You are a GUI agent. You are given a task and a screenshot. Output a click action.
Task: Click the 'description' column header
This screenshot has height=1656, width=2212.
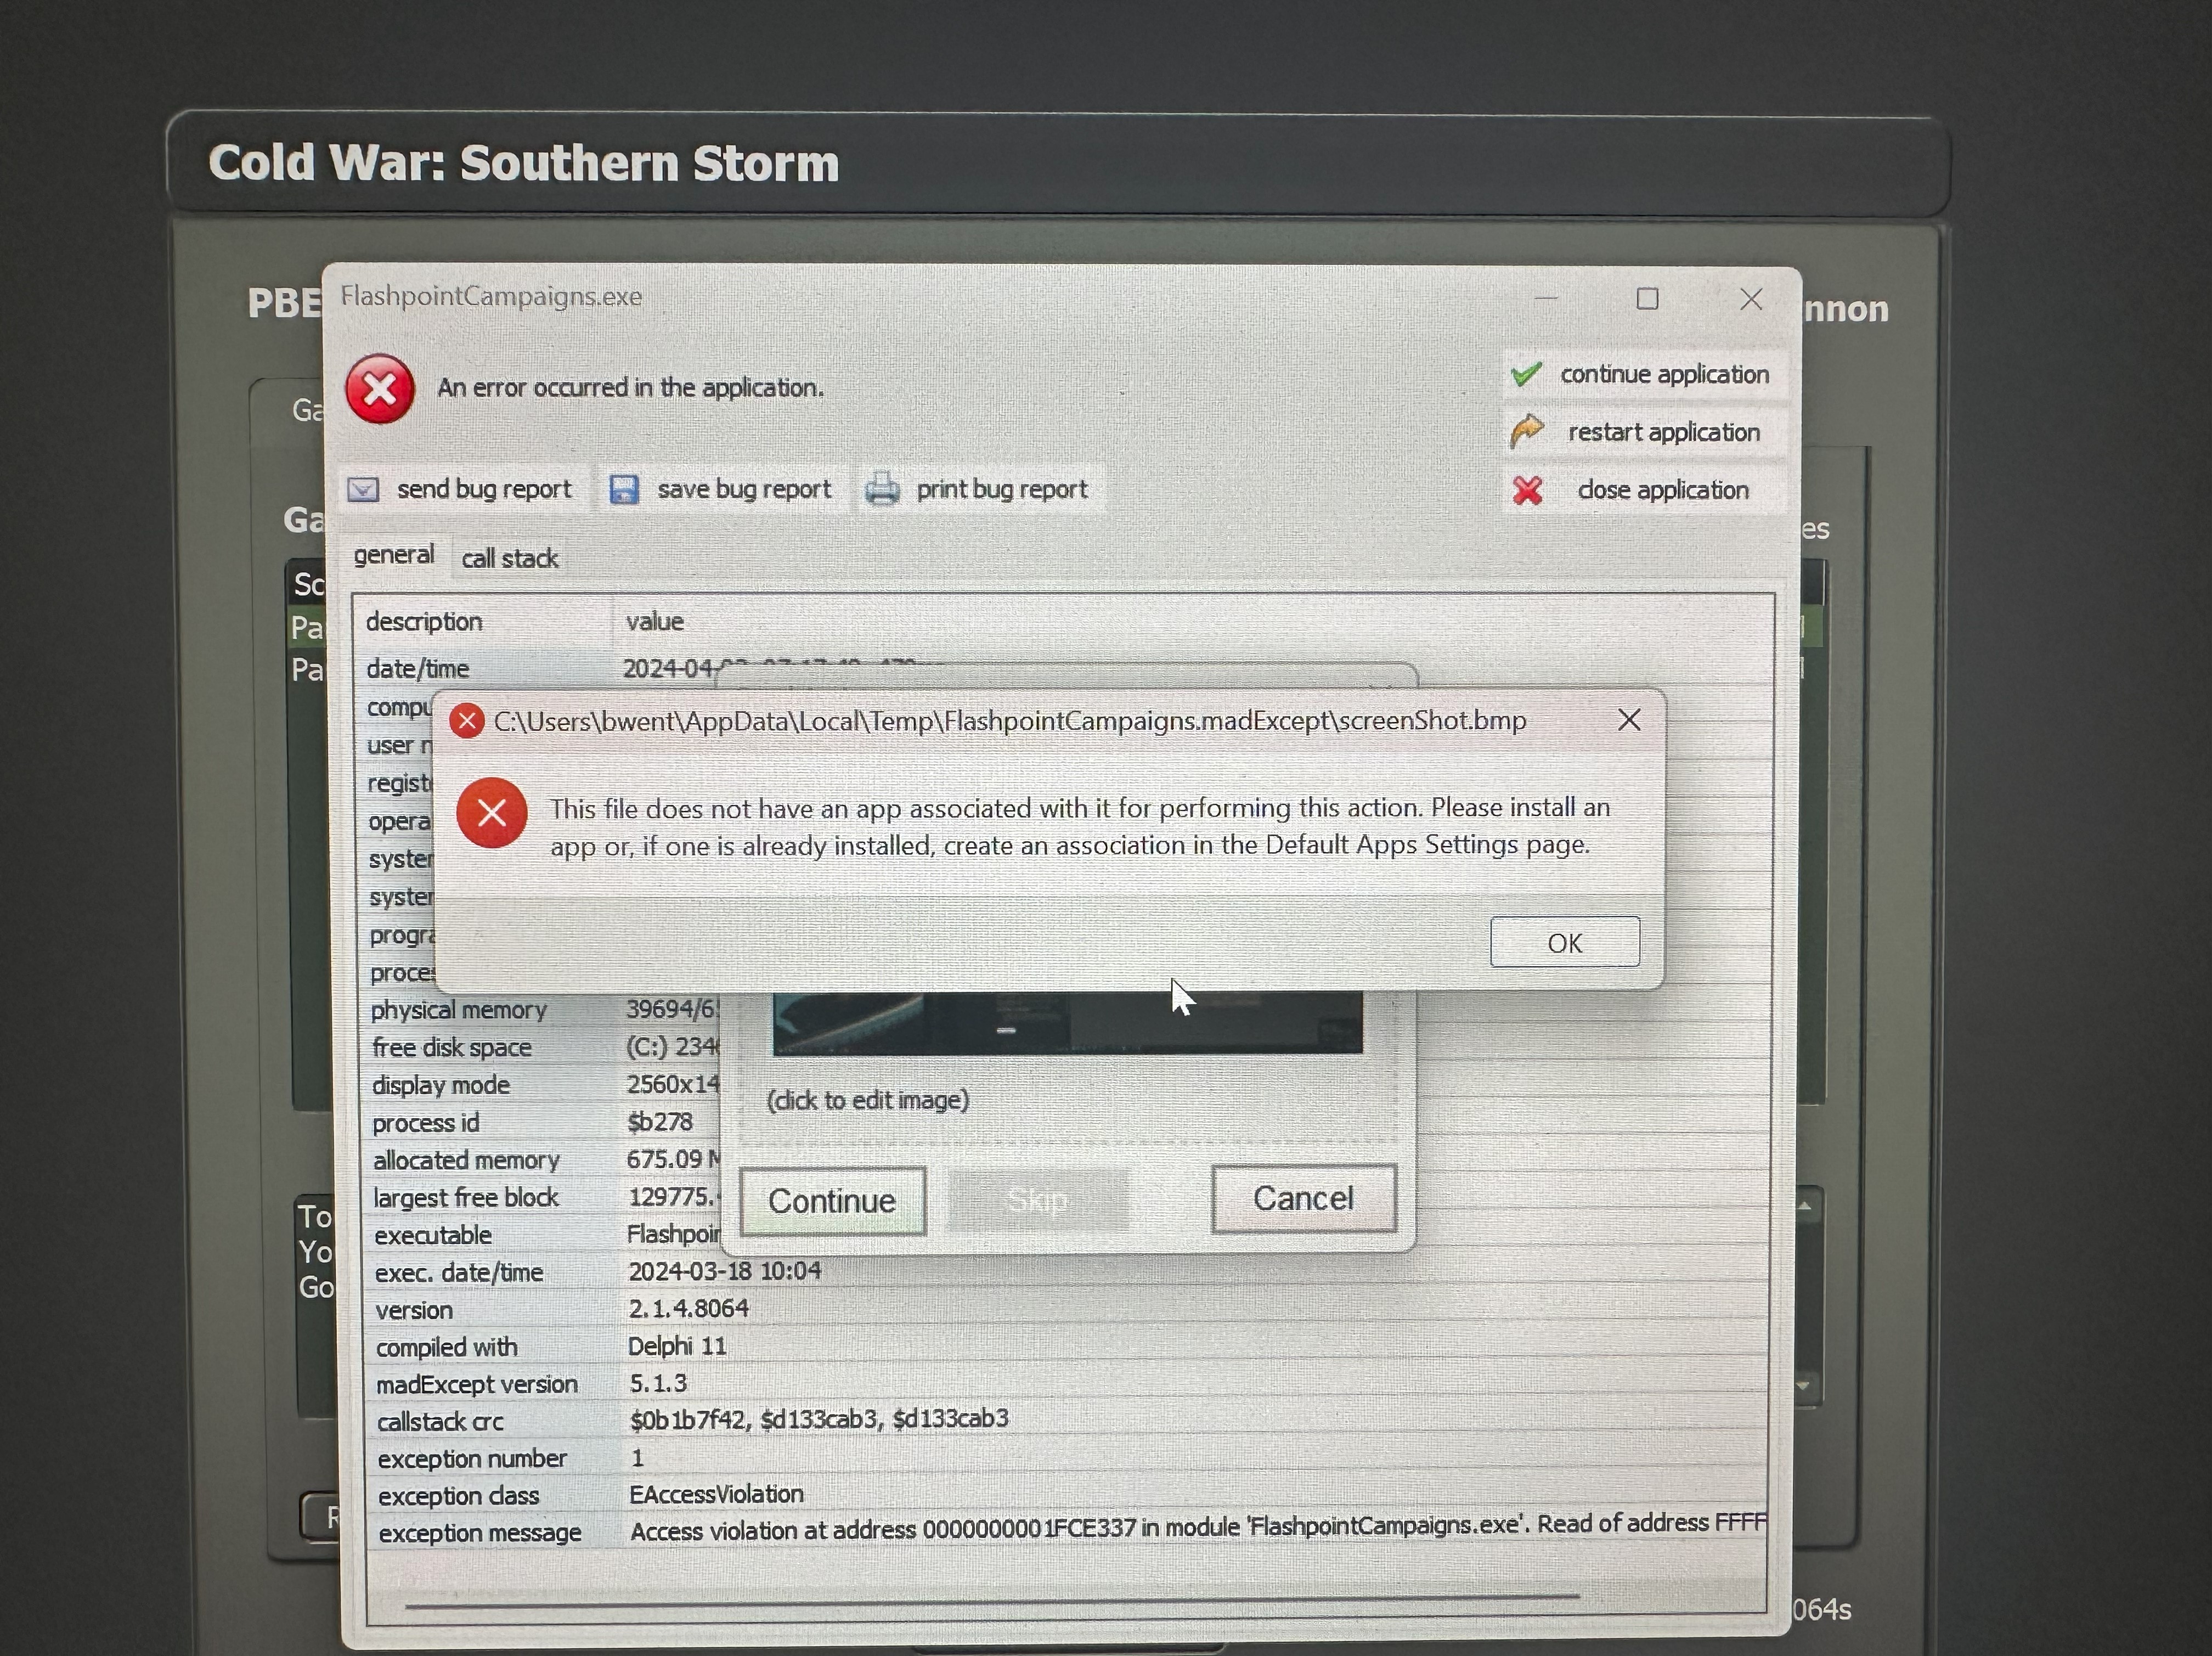(x=424, y=621)
